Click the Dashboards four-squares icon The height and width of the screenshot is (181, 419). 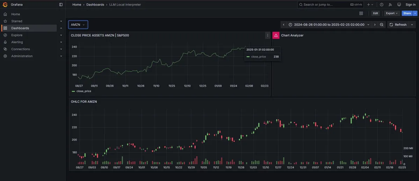tap(5, 28)
